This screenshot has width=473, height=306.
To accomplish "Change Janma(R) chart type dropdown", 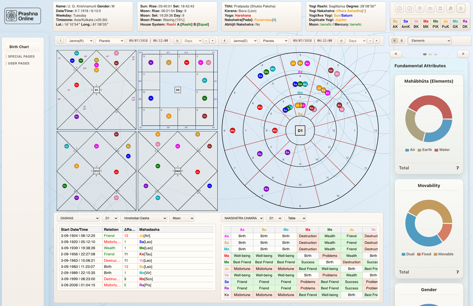I will point(79,40).
